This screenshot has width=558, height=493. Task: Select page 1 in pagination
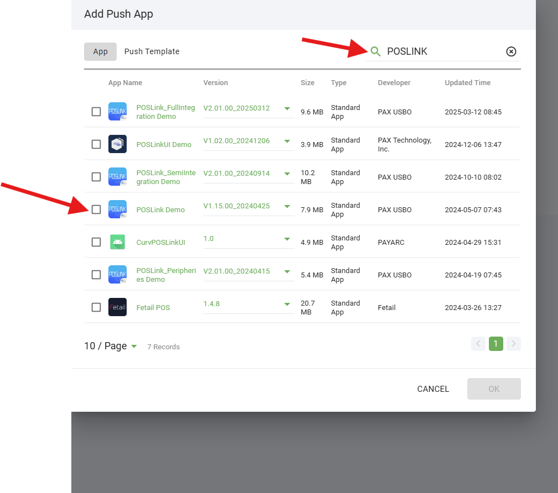coord(496,344)
